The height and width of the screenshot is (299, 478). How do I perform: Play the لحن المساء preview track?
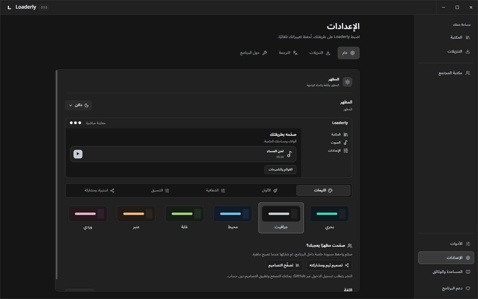pos(78,154)
